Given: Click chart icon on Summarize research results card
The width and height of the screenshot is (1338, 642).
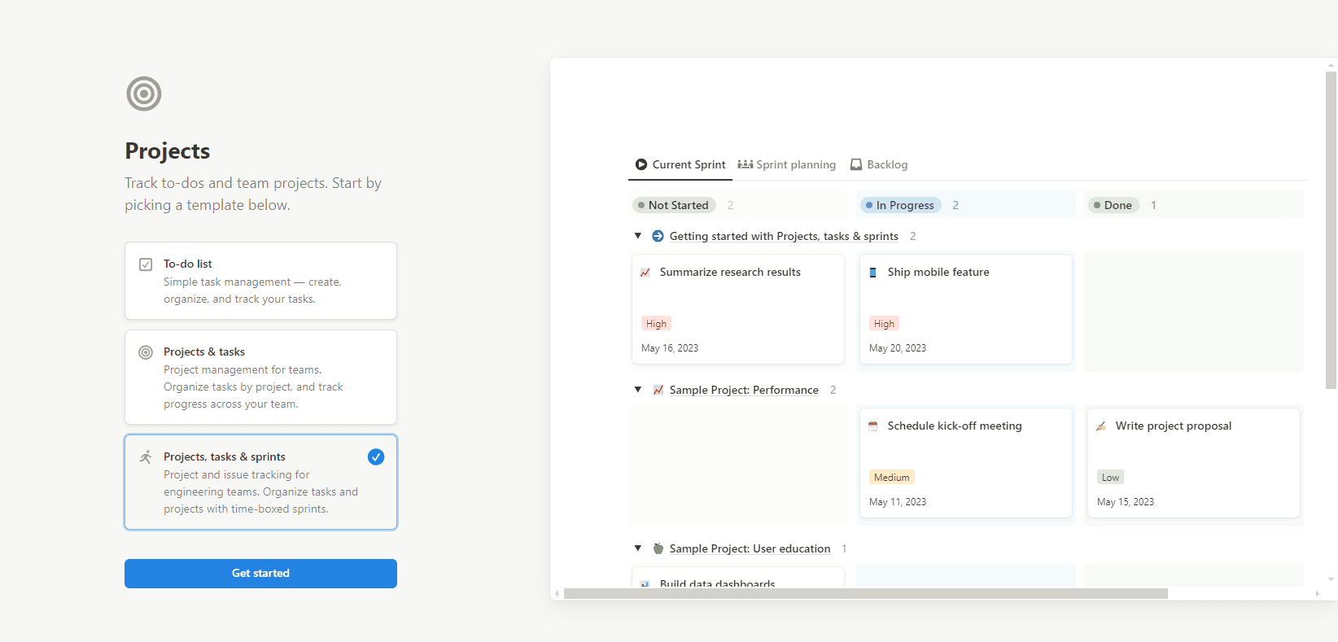Looking at the screenshot, I should [645, 273].
